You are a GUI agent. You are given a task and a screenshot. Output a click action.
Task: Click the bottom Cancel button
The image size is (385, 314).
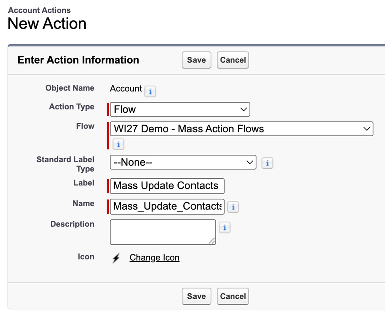pyautogui.click(x=233, y=296)
